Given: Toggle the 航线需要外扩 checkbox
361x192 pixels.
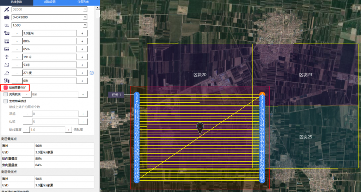Looking at the screenshot, I should click(x=6, y=88).
